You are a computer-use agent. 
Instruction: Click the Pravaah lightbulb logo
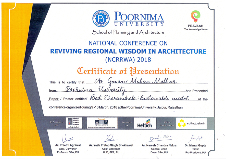196,16
